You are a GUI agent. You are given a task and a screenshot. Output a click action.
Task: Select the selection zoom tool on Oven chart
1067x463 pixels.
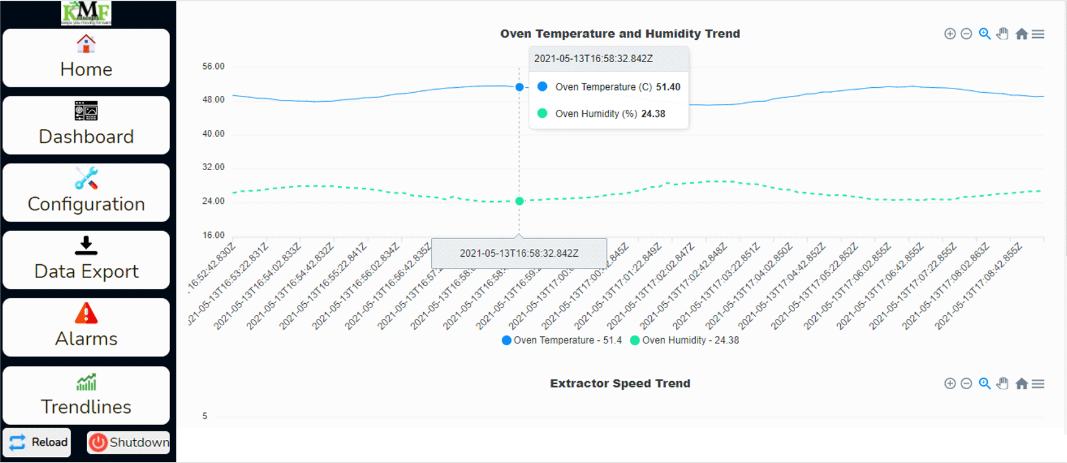click(x=984, y=34)
